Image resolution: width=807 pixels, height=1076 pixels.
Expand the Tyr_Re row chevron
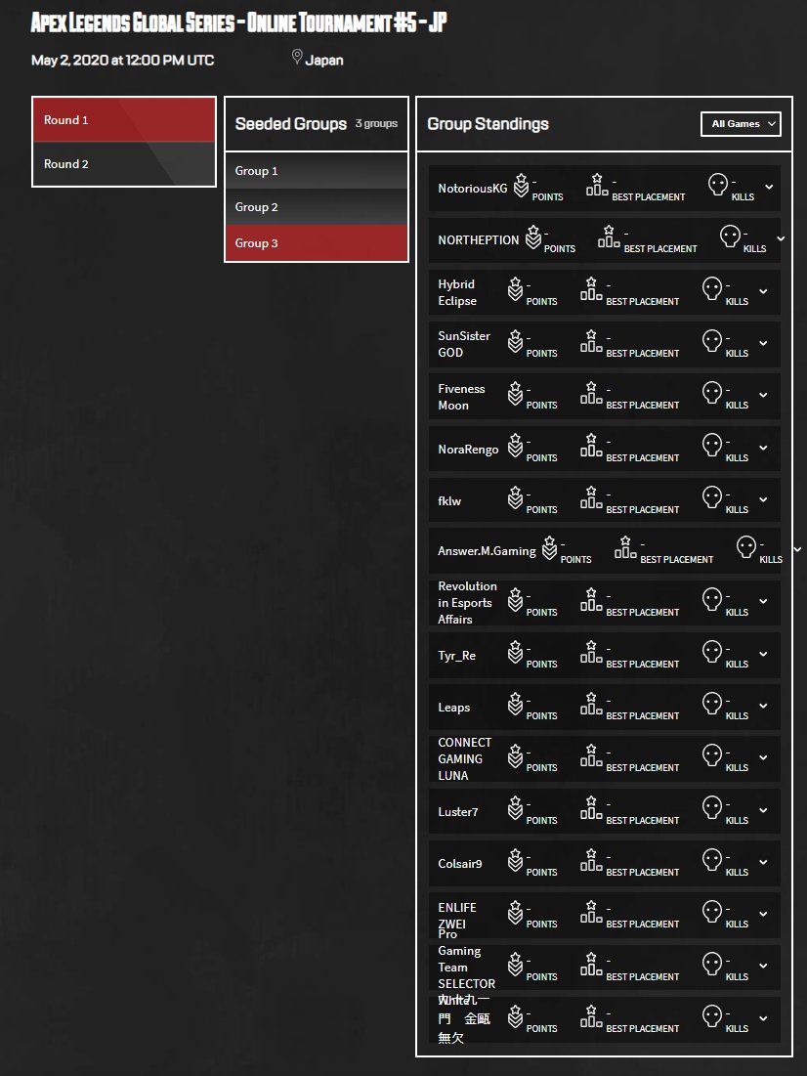point(763,654)
